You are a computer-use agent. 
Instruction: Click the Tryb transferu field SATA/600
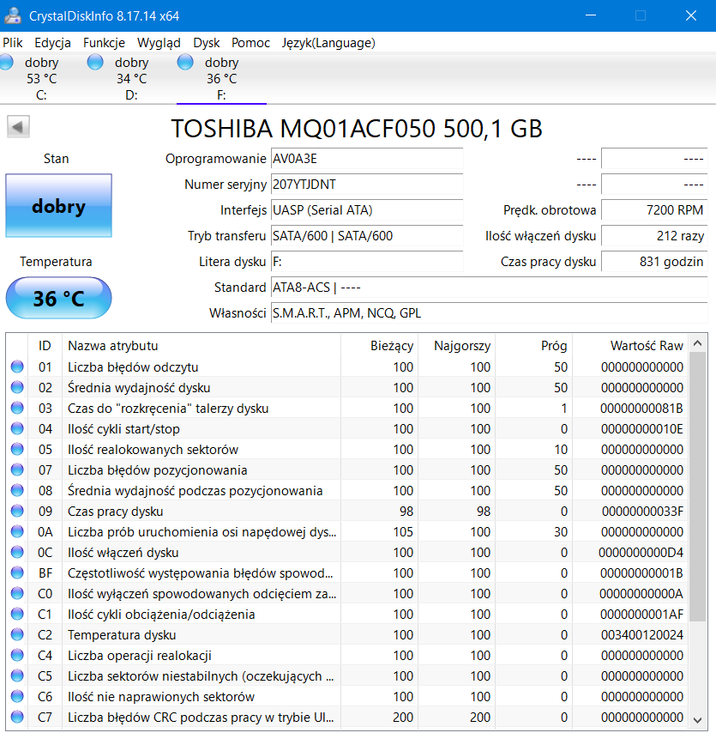point(367,236)
